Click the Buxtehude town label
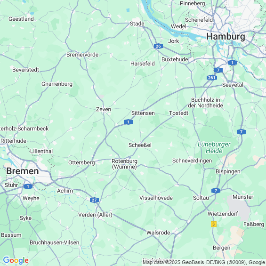 pos(175,59)
